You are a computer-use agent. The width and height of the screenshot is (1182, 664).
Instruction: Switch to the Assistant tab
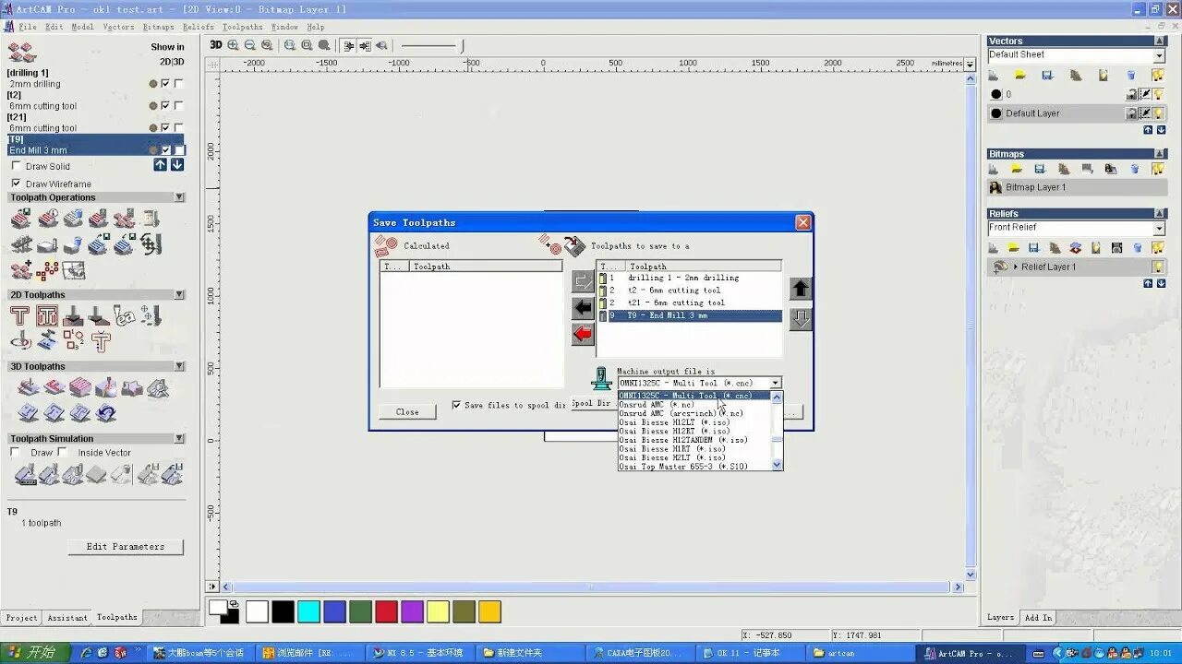[x=67, y=618]
